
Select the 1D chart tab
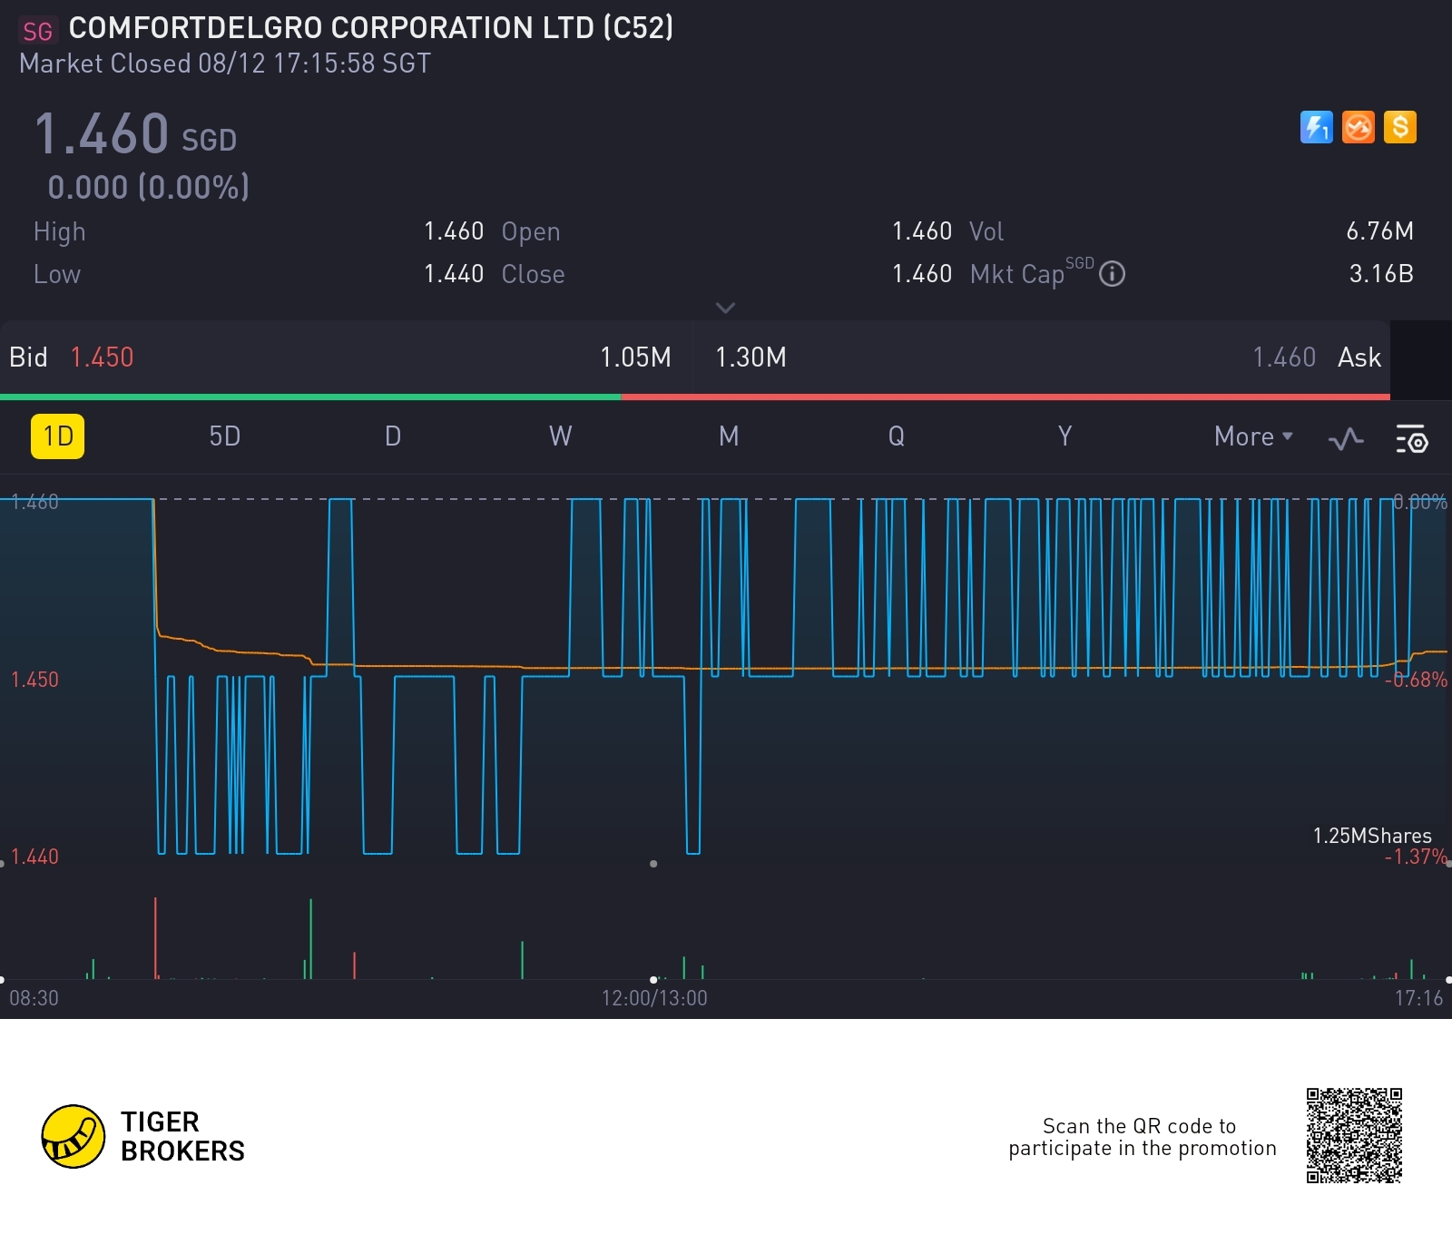[x=58, y=436]
